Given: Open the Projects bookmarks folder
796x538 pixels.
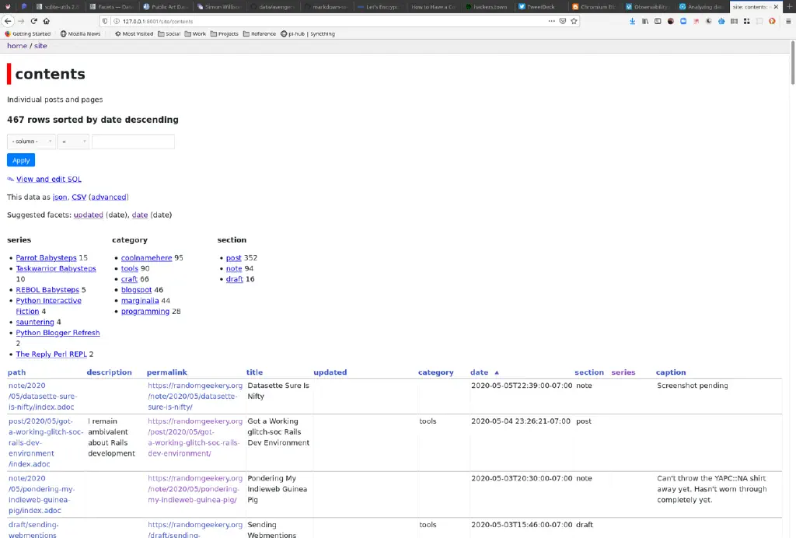Looking at the screenshot, I should pyautogui.click(x=225, y=34).
